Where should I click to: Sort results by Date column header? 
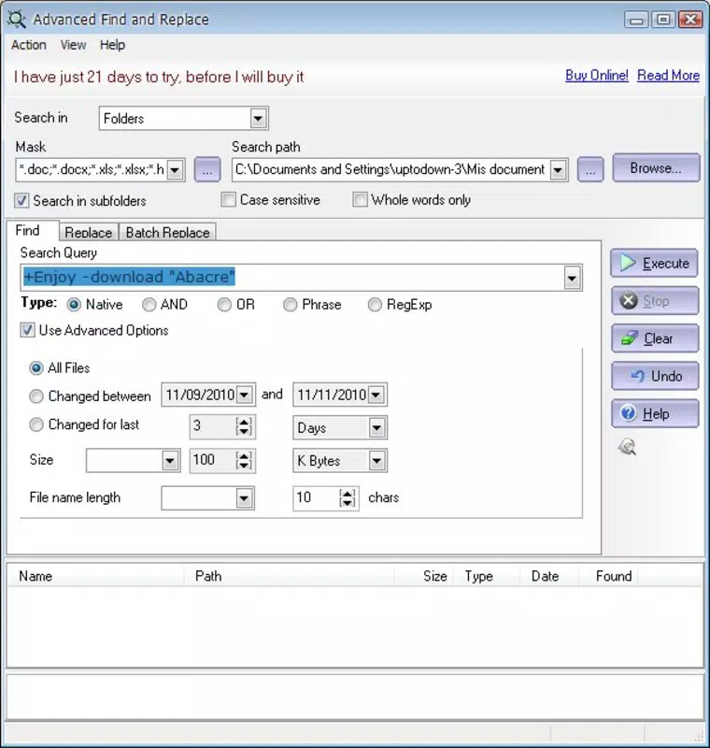pos(549,576)
